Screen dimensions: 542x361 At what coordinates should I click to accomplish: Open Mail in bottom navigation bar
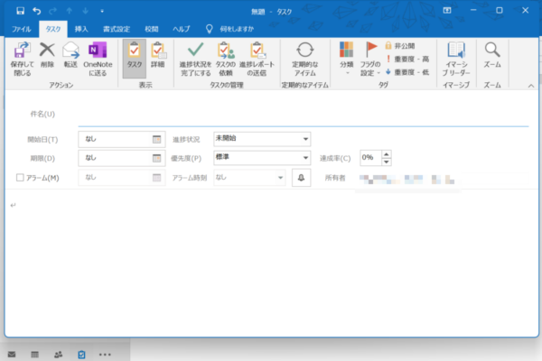[12, 355]
